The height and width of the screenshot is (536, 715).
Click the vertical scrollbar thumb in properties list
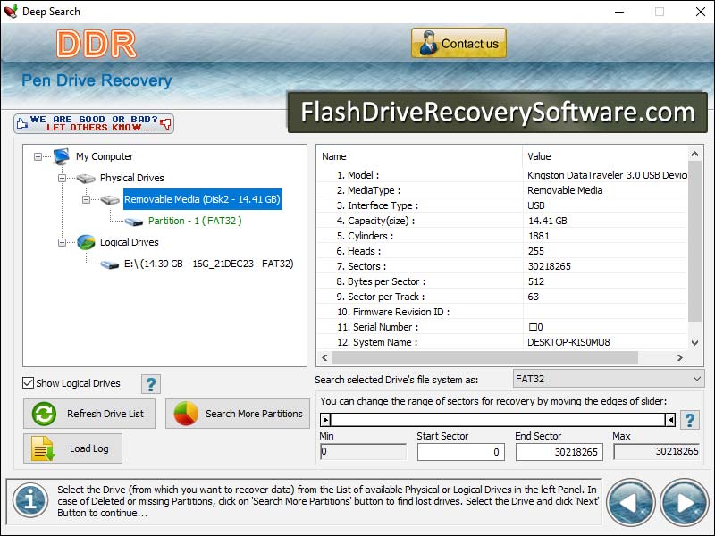tap(694, 240)
